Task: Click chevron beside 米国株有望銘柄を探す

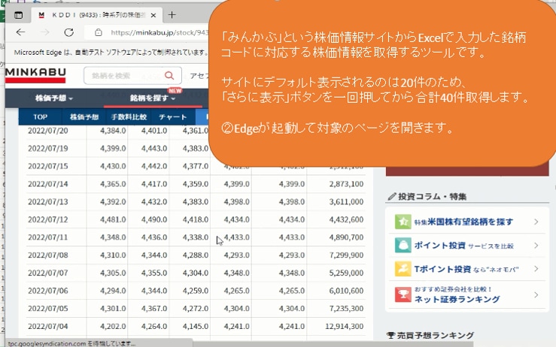Action: pyautogui.click(x=536, y=222)
